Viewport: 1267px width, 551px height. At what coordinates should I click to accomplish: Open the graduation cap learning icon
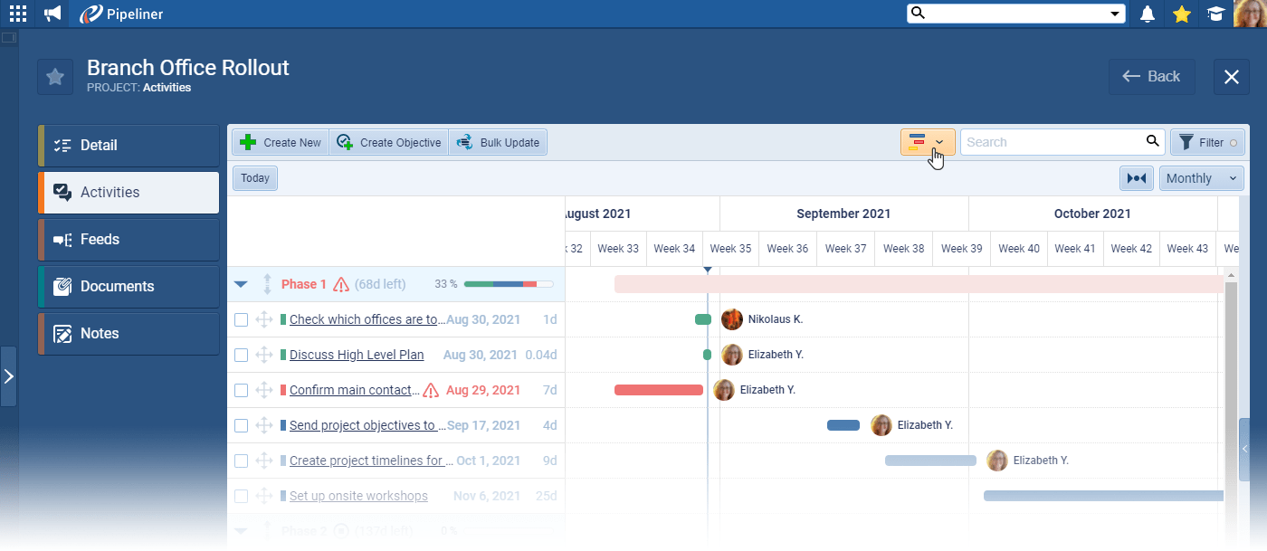tap(1215, 14)
